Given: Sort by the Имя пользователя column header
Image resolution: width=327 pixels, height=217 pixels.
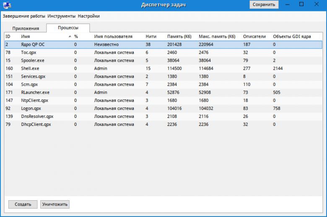Looking at the screenshot, I should [x=113, y=37].
